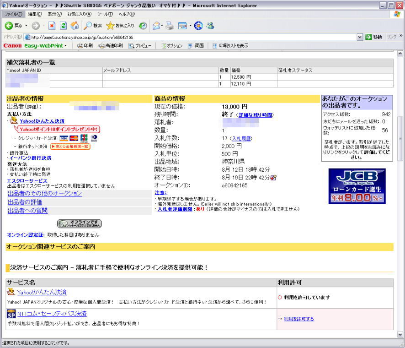Open the 入札者評価制限 link
The height and width of the screenshot is (348, 405).
coord(175,209)
